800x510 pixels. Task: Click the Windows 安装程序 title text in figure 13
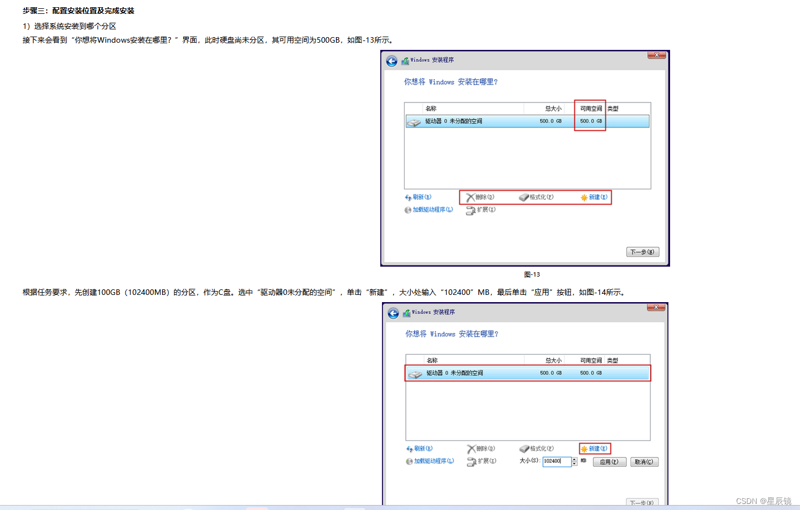point(432,60)
